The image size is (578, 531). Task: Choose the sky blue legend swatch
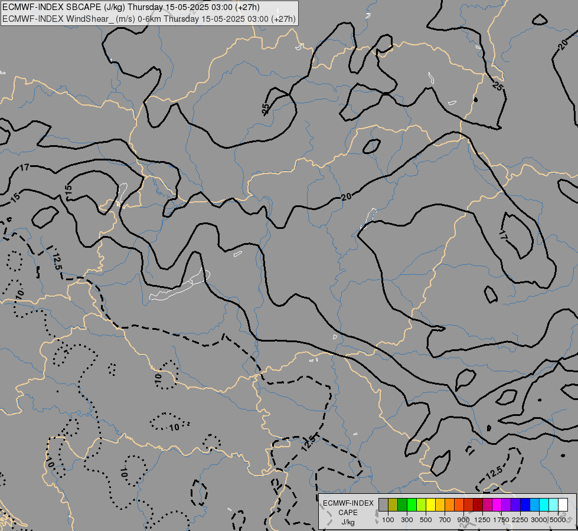534,505
